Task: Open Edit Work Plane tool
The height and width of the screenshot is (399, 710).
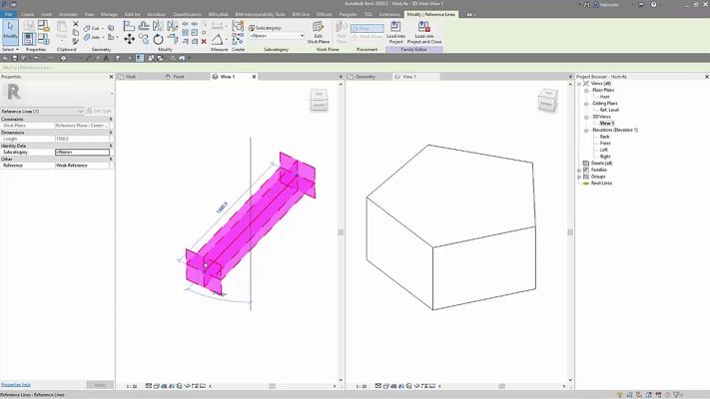Action: [x=318, y=33]
